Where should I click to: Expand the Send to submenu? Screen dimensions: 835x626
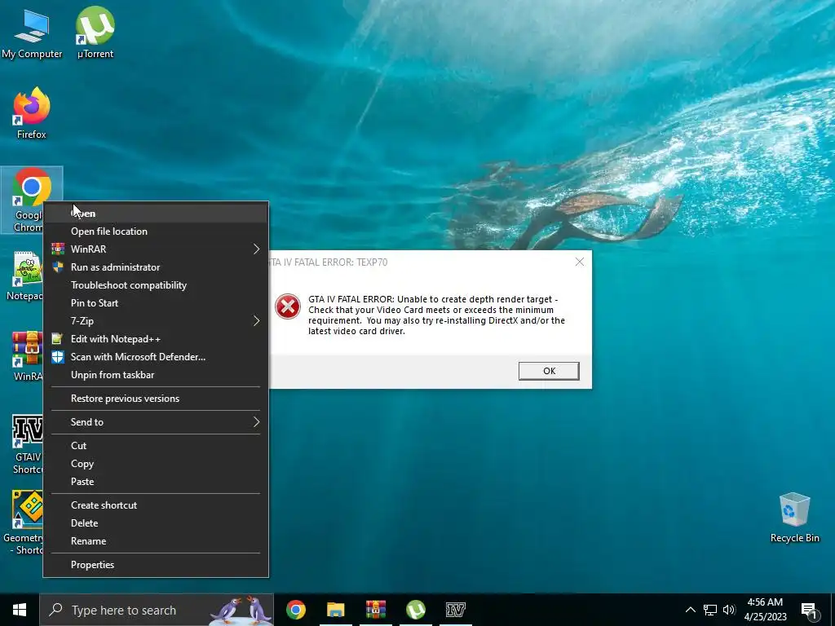point(156,422)
